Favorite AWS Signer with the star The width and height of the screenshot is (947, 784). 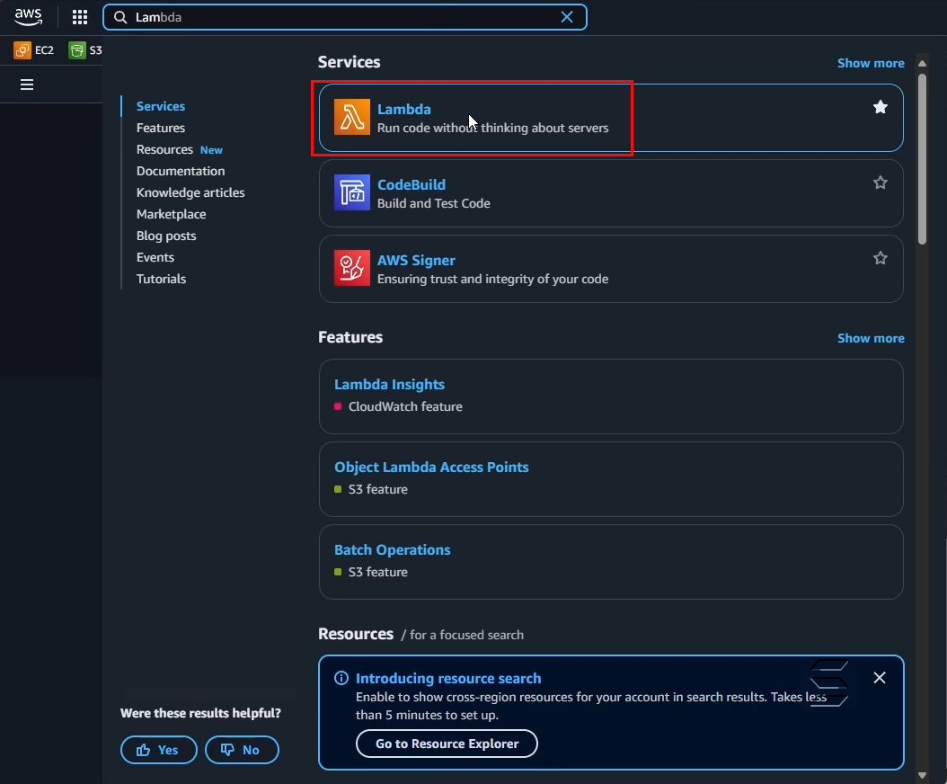pos(880,258)
